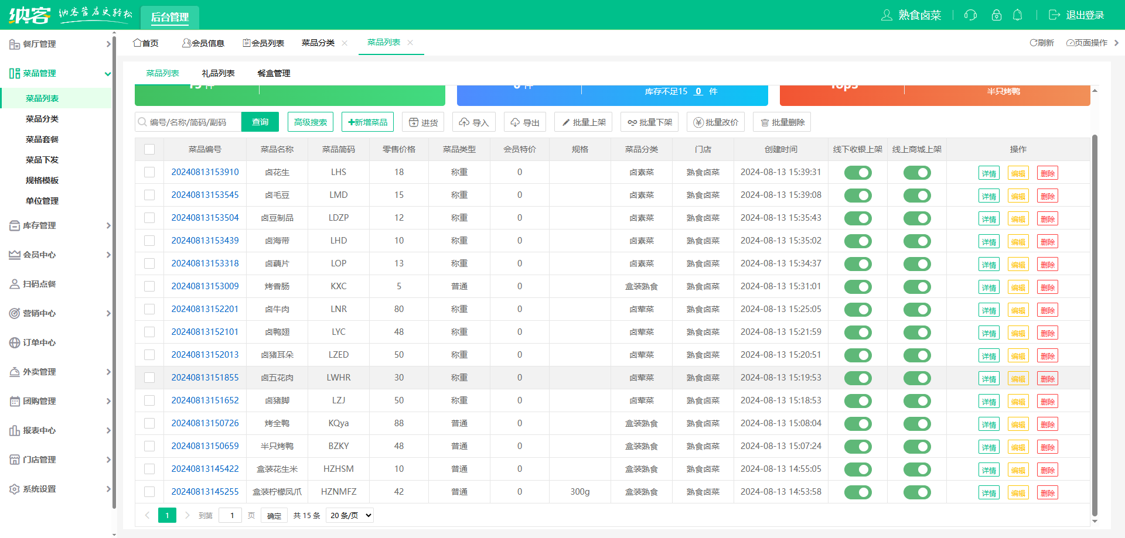The image size is (1125, 538).
Task: Open the notification bell icon
Action: [1018, 15]
